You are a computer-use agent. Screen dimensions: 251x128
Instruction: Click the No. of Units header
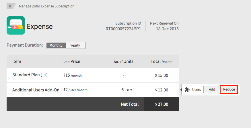[123, 61]
